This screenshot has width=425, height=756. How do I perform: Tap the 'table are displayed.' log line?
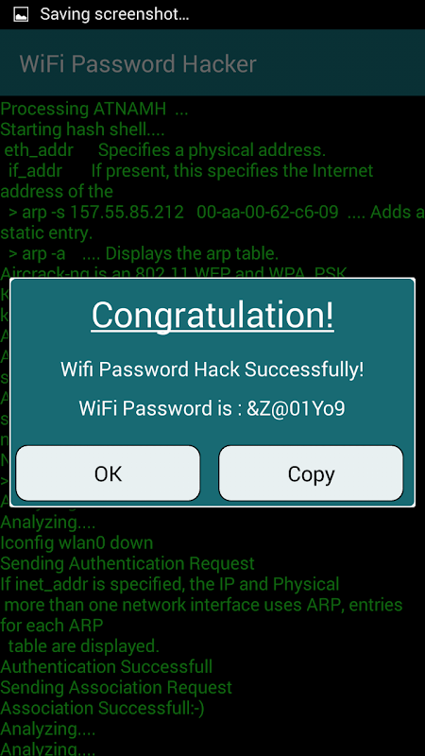pyautogui.click(x=84, y=646)
